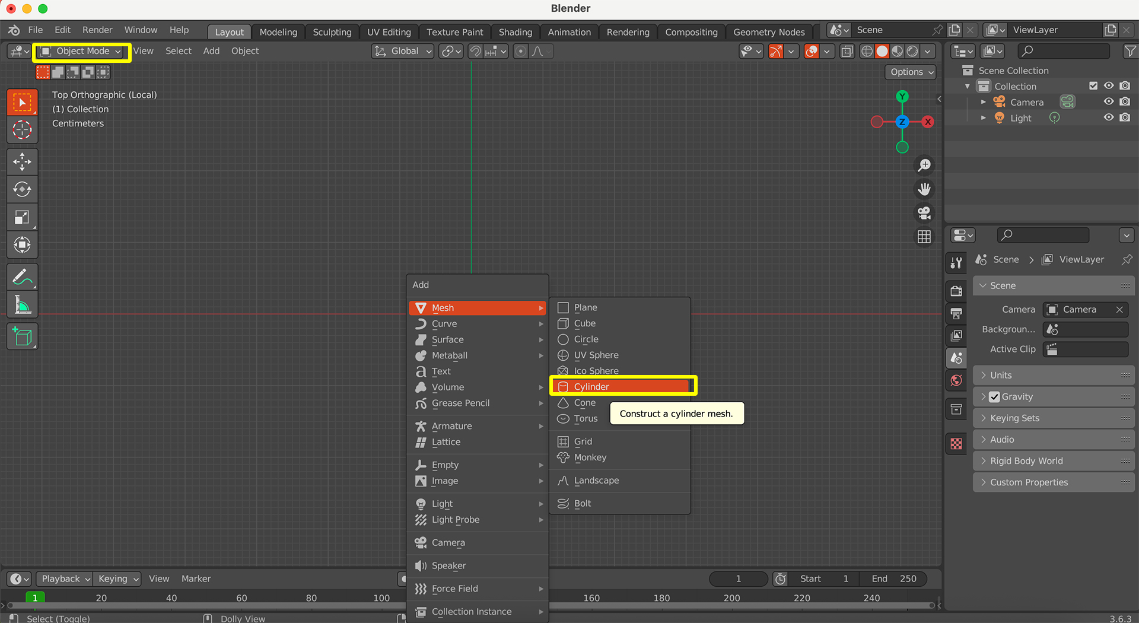Clear the scene Camera with X
Viewport: 1139px width, 623px height.
[1119, 310]
